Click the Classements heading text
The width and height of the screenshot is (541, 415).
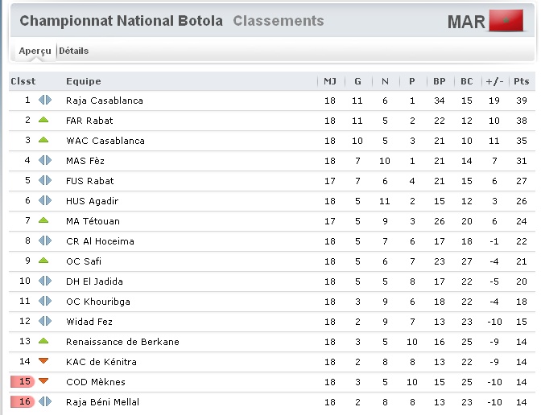pos(279,21)
